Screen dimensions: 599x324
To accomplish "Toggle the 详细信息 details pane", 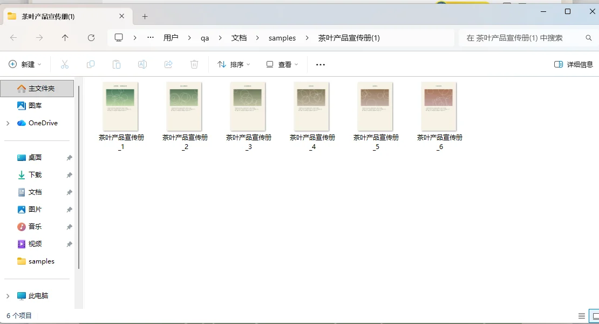I will [x=574, y=65].
